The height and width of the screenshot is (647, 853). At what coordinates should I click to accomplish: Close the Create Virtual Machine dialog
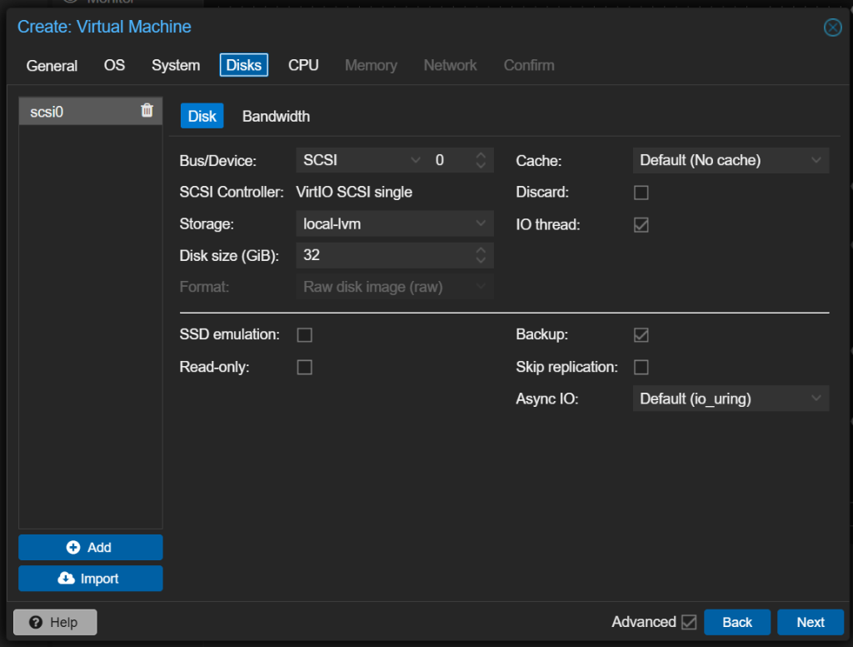(x=832, y=28)
